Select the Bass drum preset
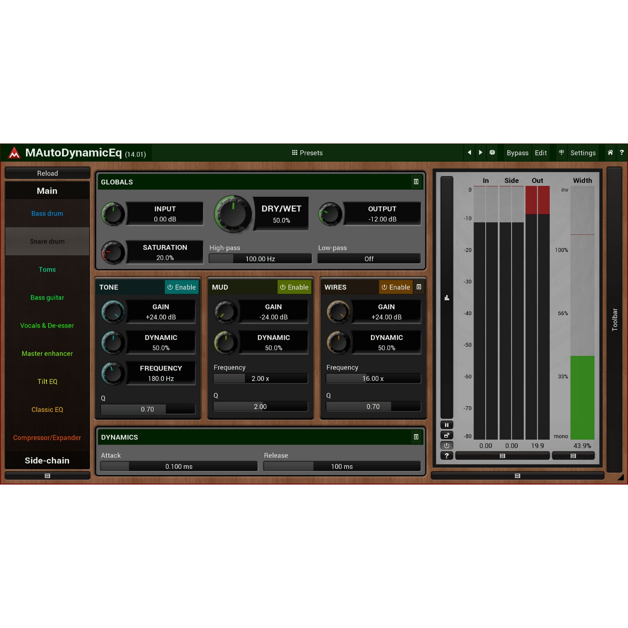 pos(47,214)
